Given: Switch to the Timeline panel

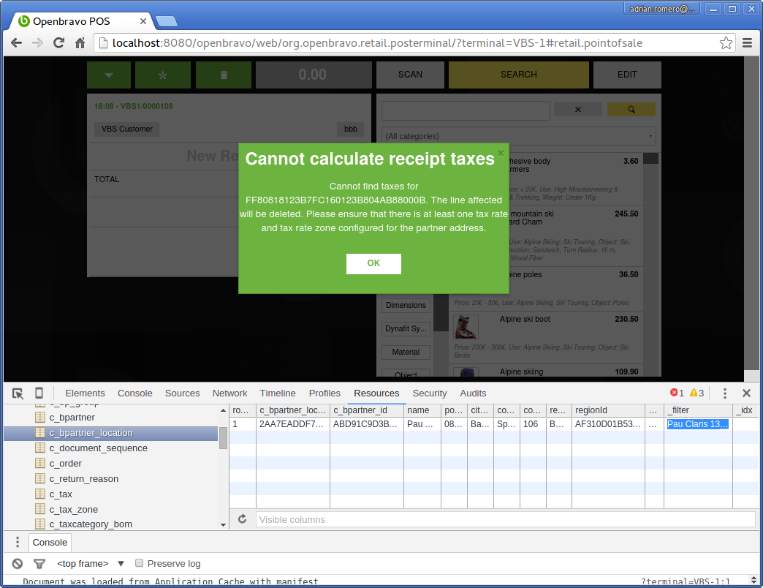Looking at the screenshot, I should coord(278,393).
